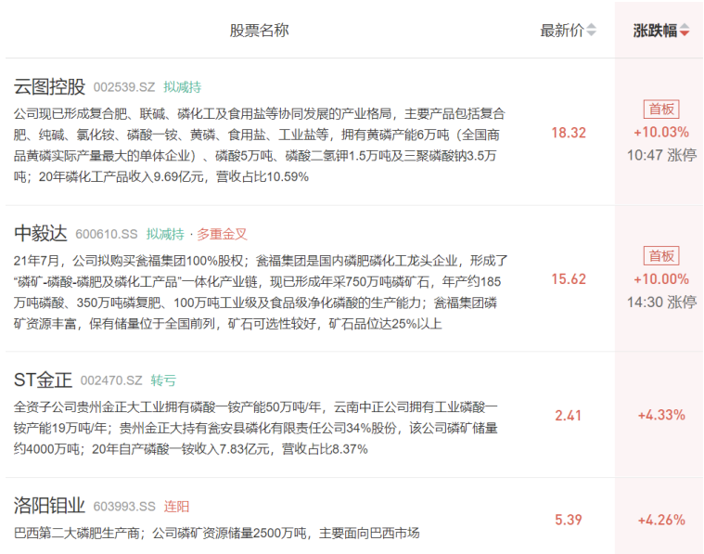Click ST金正 description about 磷酸一铵产能

click(x=255, y=428)
